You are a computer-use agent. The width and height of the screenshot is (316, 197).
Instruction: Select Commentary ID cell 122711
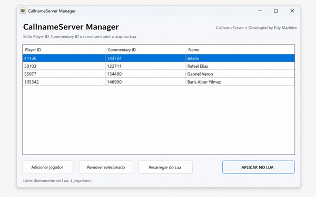pos(145,66)
